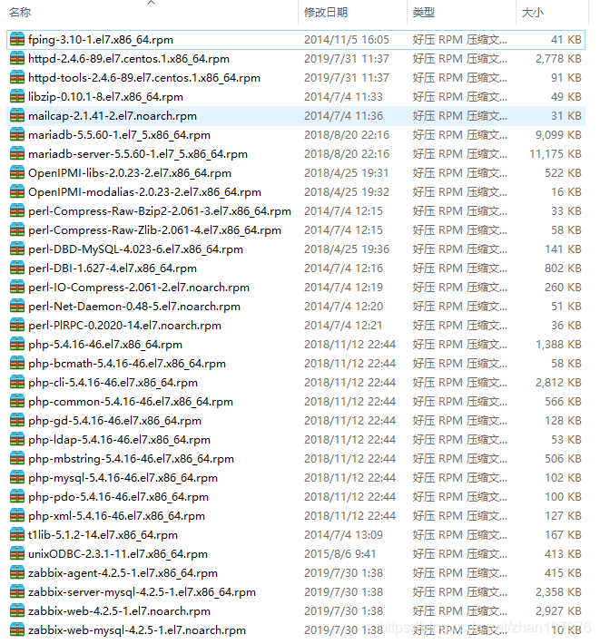Click the 2018/4/25 19:32 date of OpenIPMI-modalias

coord(347,191)
